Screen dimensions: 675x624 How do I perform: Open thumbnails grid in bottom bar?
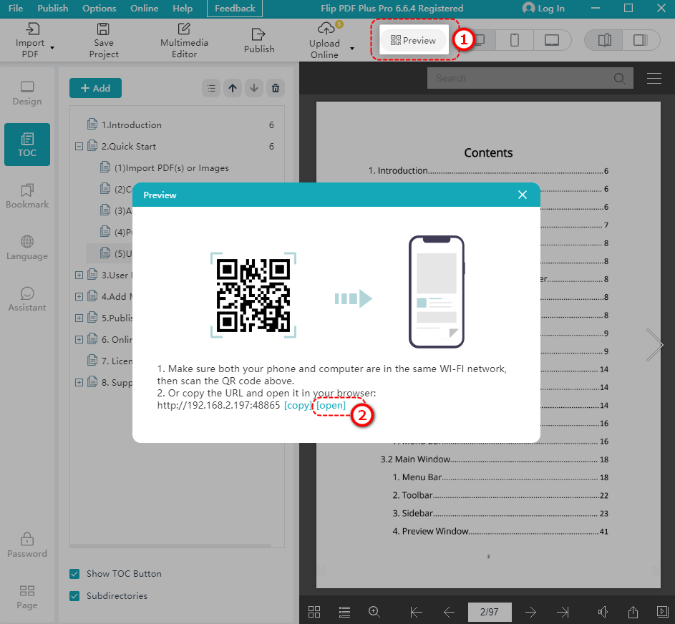[x=314, y=612]
